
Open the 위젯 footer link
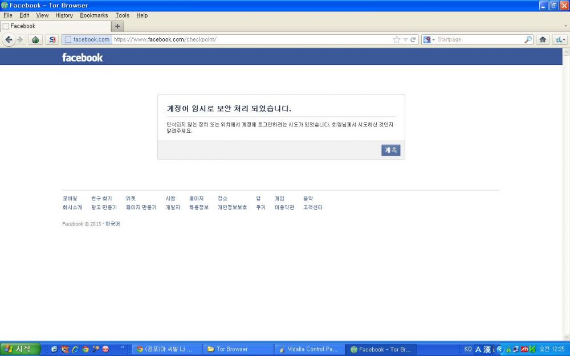pos(131,198)
